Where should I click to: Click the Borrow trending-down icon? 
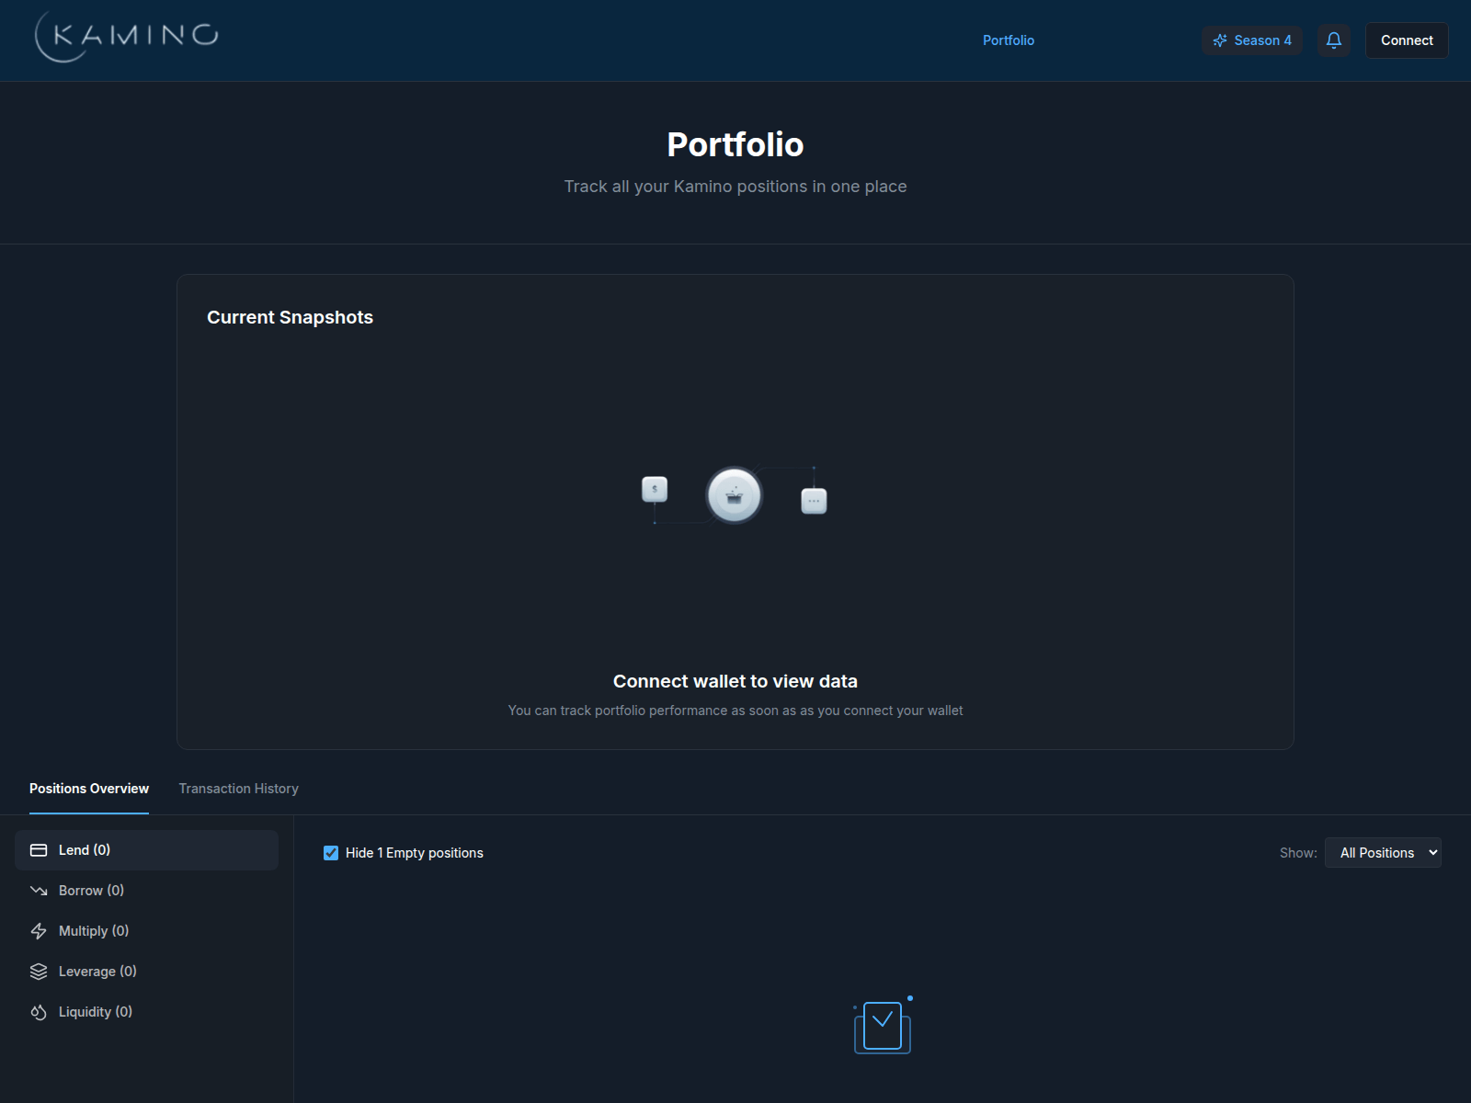click(x=39, y=891)
